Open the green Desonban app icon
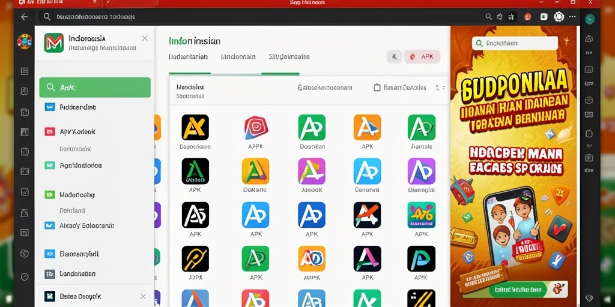 [312, 127]
